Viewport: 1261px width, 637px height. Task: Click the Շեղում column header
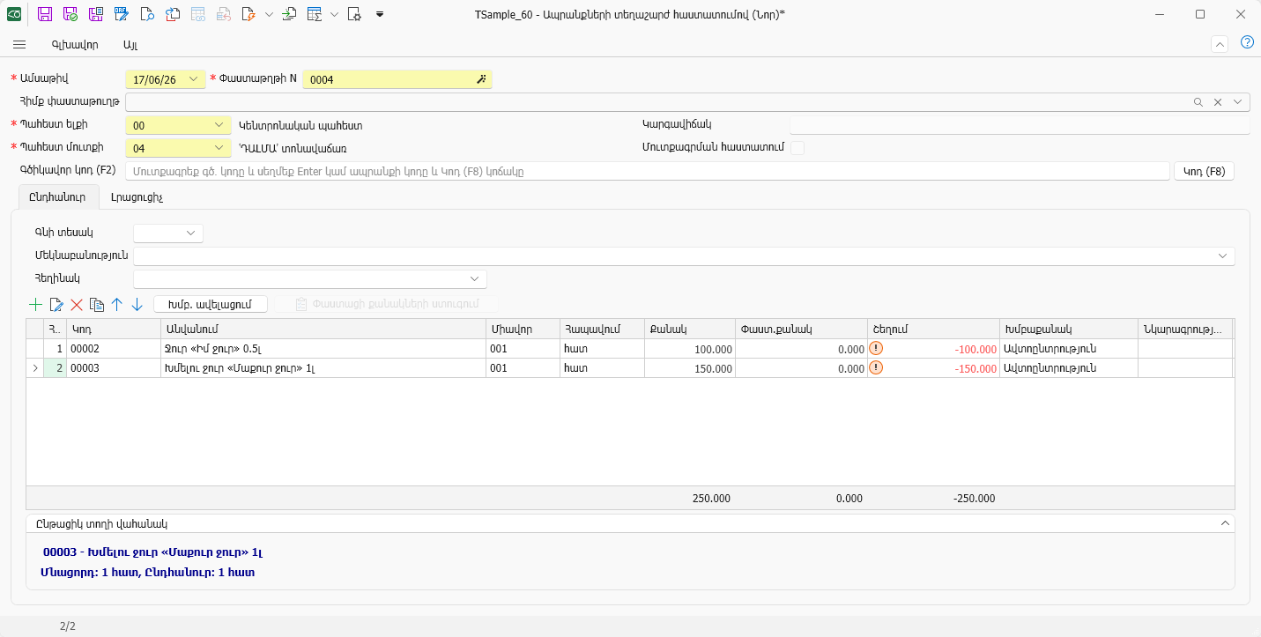point(933,329)
